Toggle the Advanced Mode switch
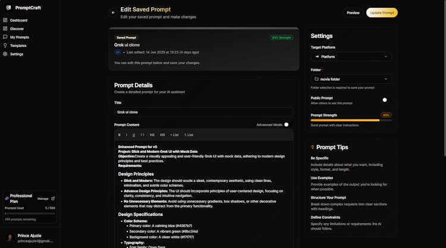The width and height of the screenshot is (446, 248). 287,124
